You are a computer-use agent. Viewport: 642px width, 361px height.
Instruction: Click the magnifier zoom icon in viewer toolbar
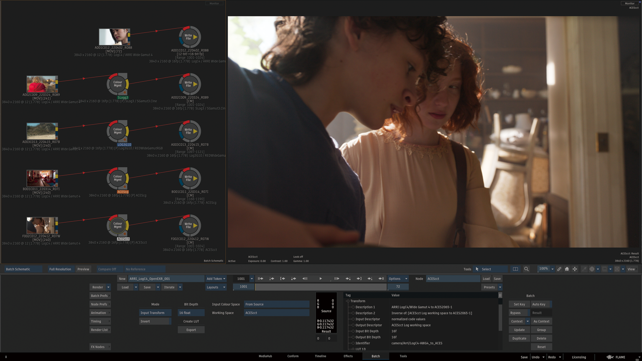(x=526, y=269)
